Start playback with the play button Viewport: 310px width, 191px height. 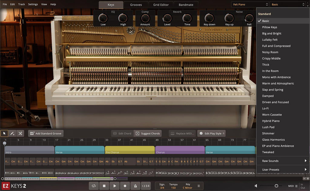(x=115, y=186)
